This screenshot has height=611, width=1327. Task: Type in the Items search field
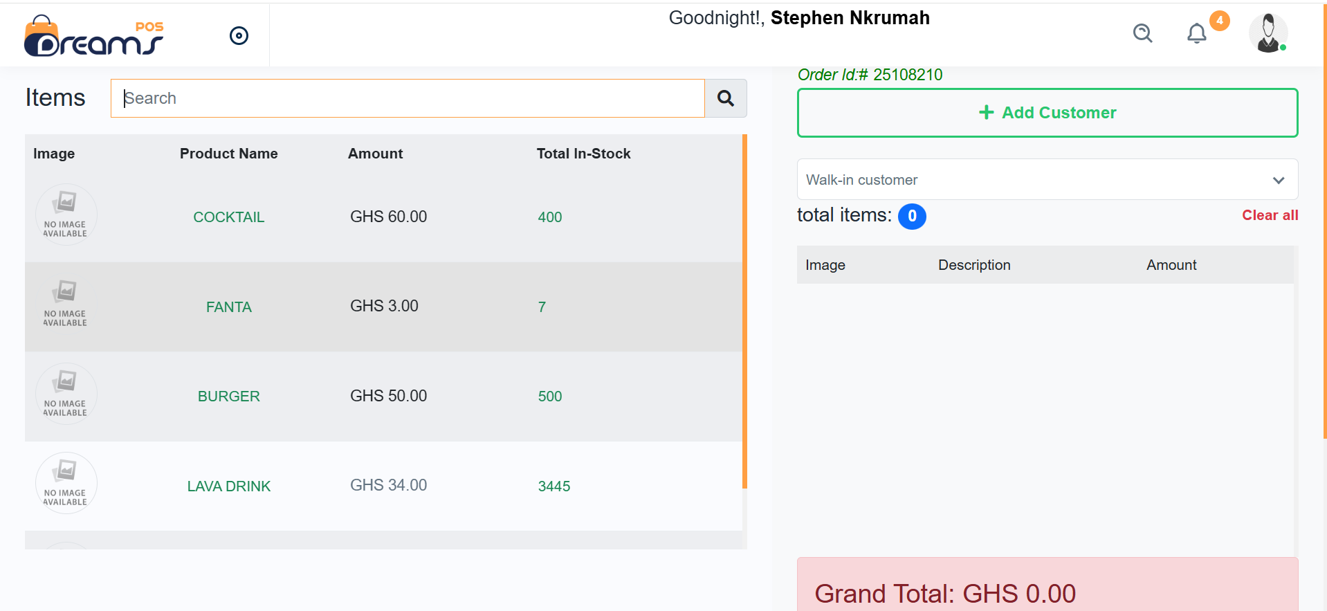pyautogui.click(x=408, y=98)
